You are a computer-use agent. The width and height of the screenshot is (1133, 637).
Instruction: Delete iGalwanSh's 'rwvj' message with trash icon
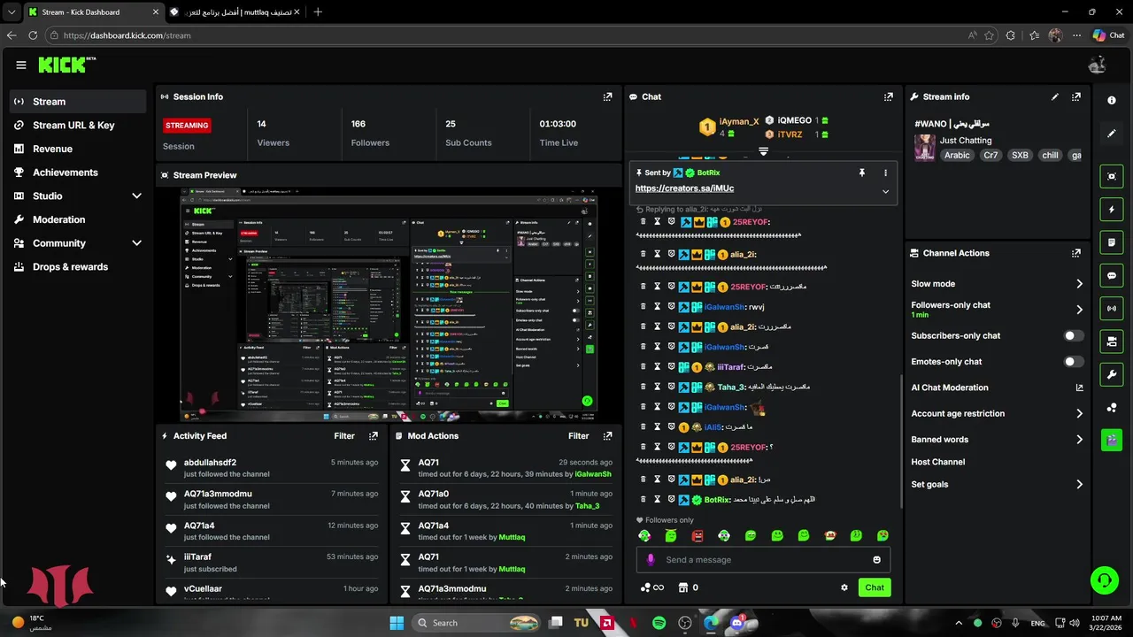pos(644,307)
